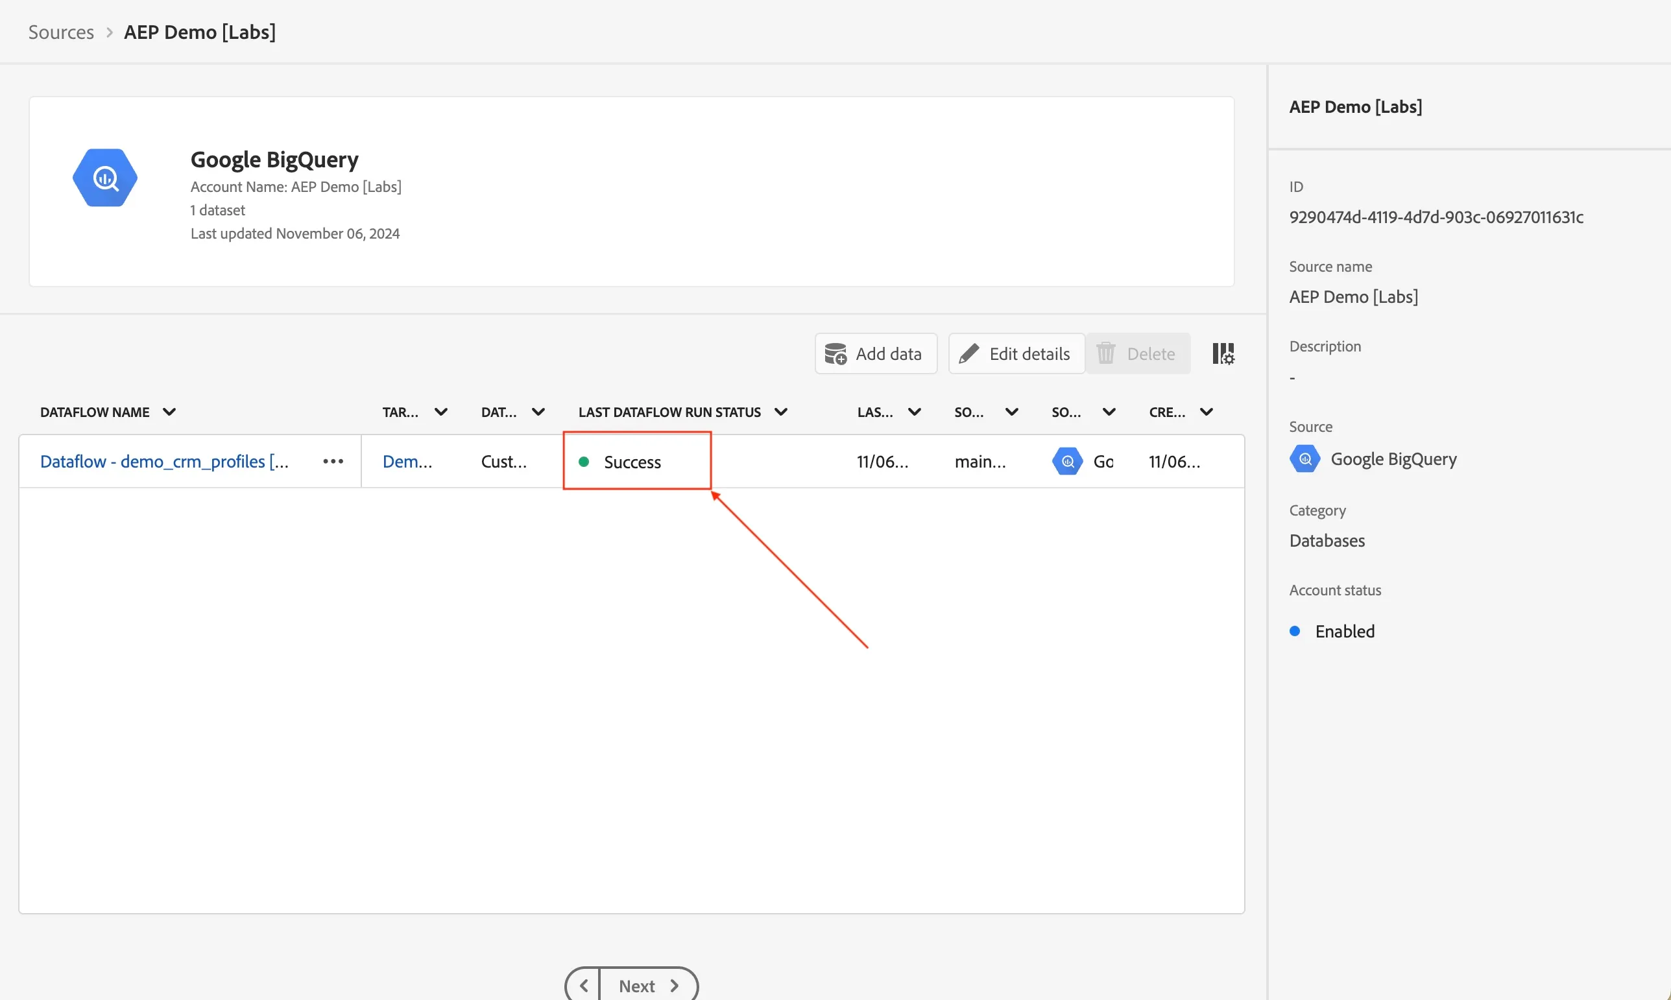
Task: Click the Account Name: AEP Demo [Labs] text
Action: pyautogui.click(x=296, y=187)
